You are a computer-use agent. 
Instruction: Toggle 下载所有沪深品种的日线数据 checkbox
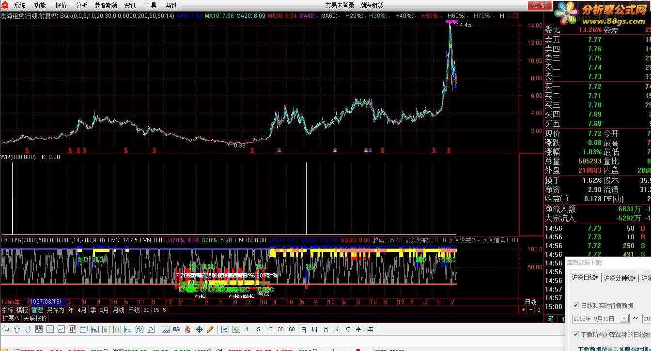pos(576,335)
